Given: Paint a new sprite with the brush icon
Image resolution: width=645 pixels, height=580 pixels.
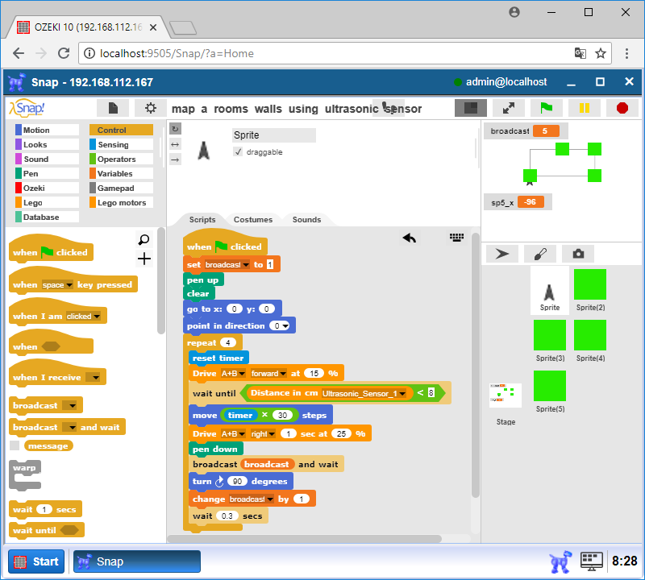Looking at the screenshot, I should point(540,254).
